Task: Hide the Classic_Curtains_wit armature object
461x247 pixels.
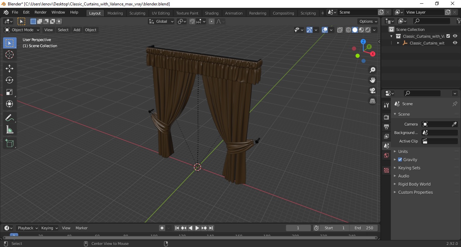Action: (455, 43)
